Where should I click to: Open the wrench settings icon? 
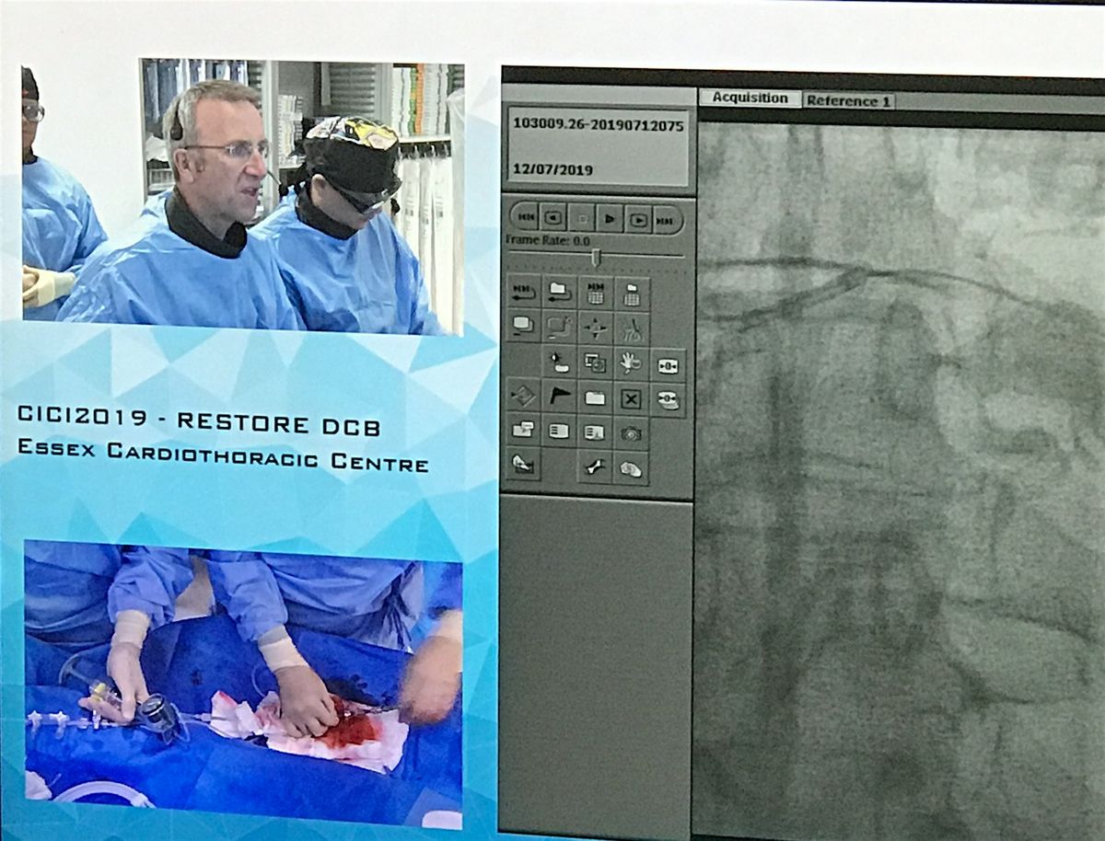tap(595, 467)
